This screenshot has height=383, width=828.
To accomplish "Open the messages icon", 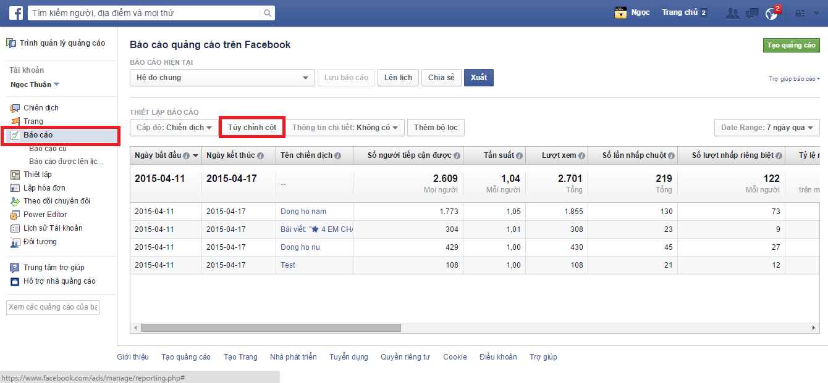I will [752, 13].
